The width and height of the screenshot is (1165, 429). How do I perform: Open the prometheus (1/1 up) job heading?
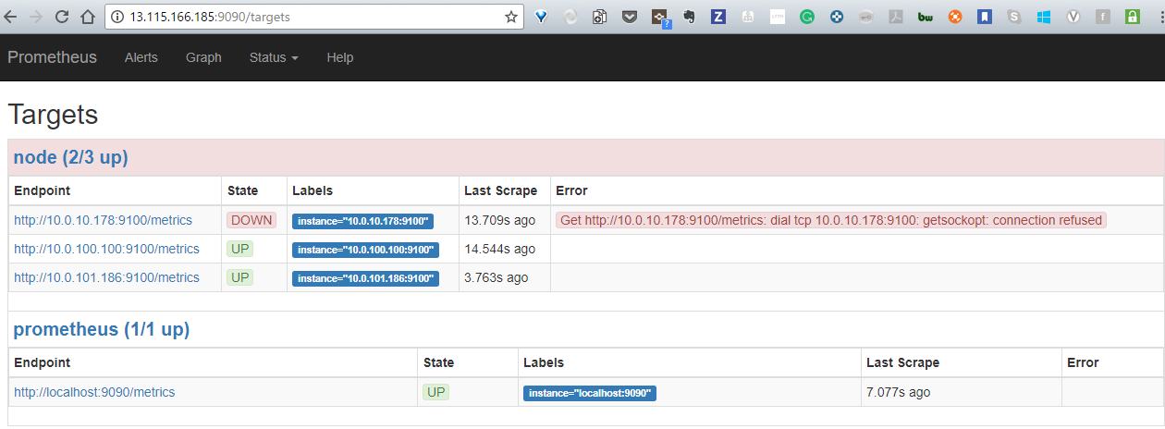101,329
